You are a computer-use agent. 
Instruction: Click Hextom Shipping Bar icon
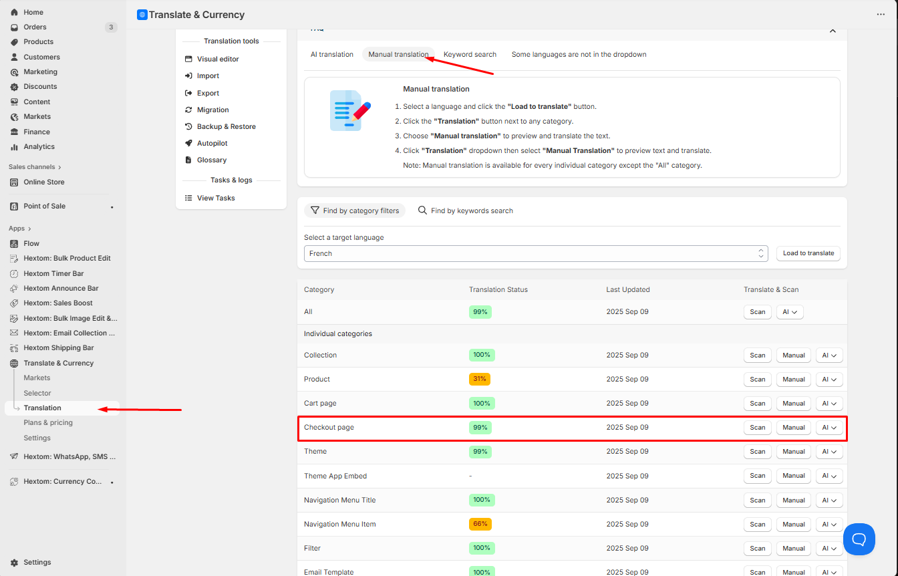point(15,348)
